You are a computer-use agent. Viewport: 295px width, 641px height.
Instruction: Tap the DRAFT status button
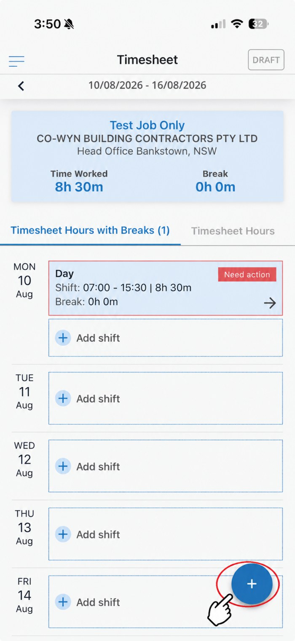point(266,60)
